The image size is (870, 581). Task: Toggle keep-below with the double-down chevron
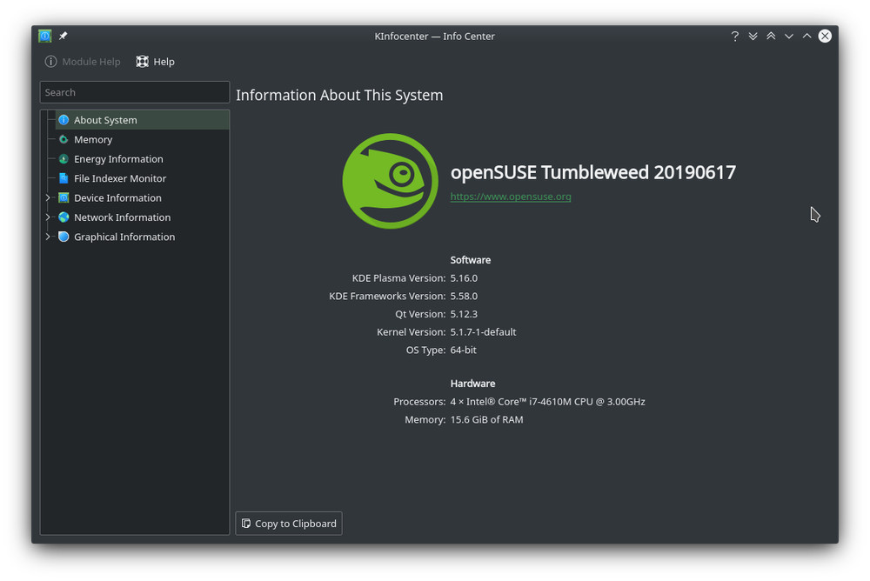click(x=753, y=36)
